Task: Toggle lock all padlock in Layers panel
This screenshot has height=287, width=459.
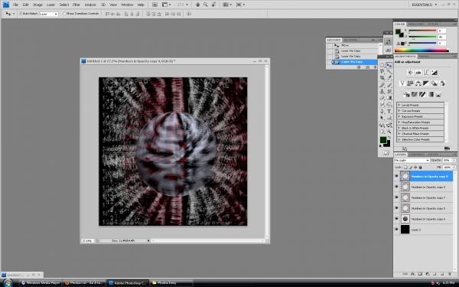Action: (x=420, y=167)
